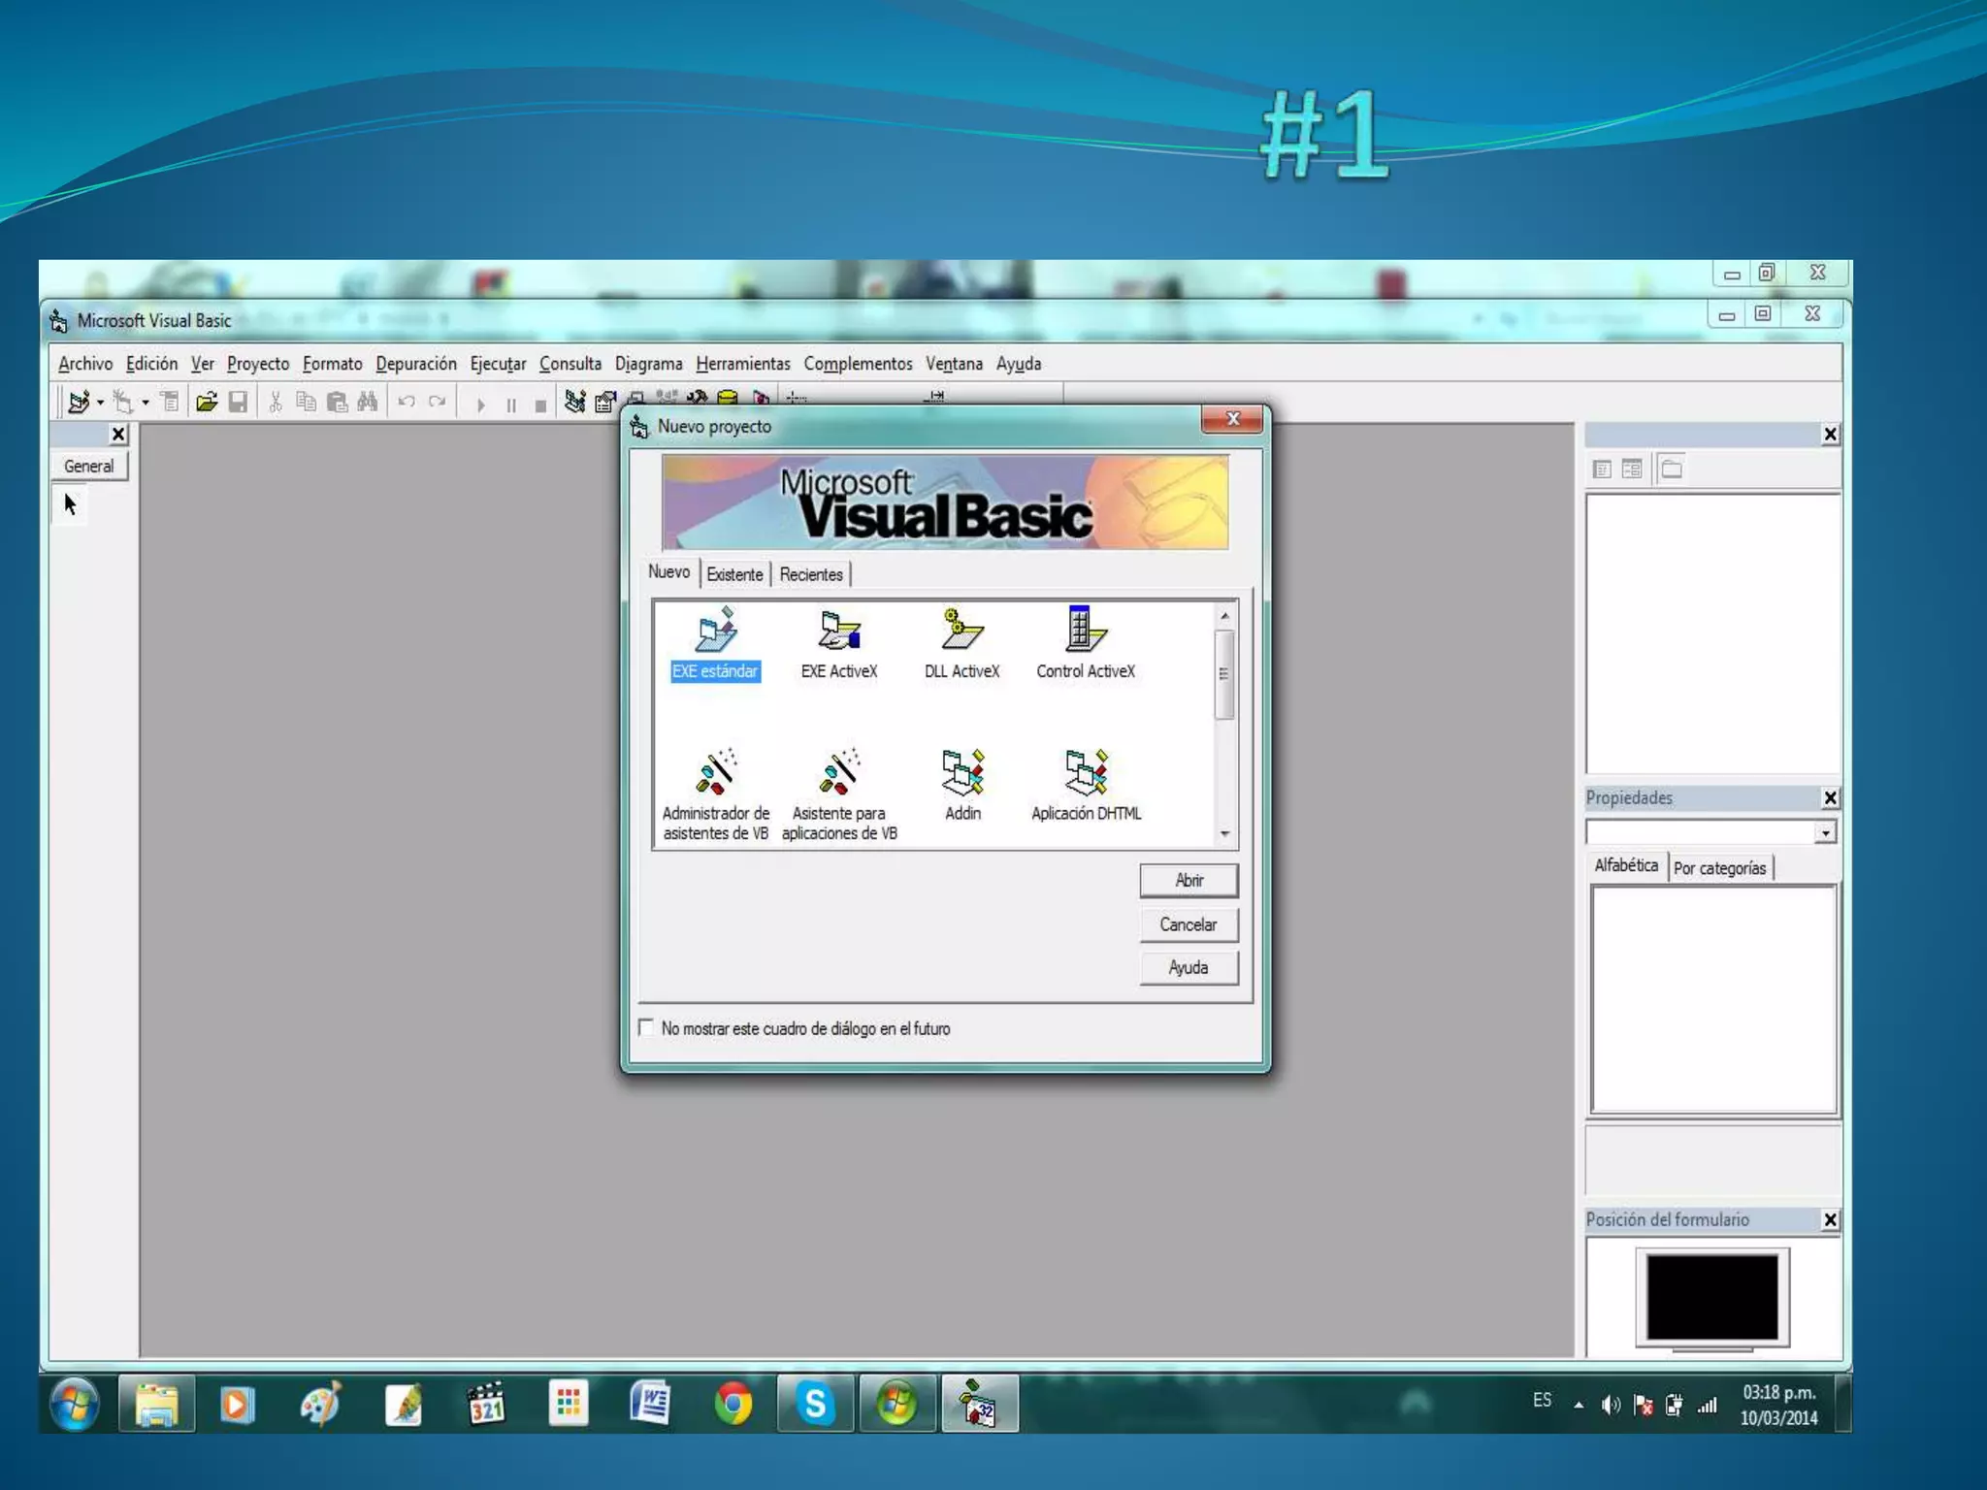Expand the Propiedades object dropdown
This screenshot has width=1987, height=1490.
click(1825, 832)
